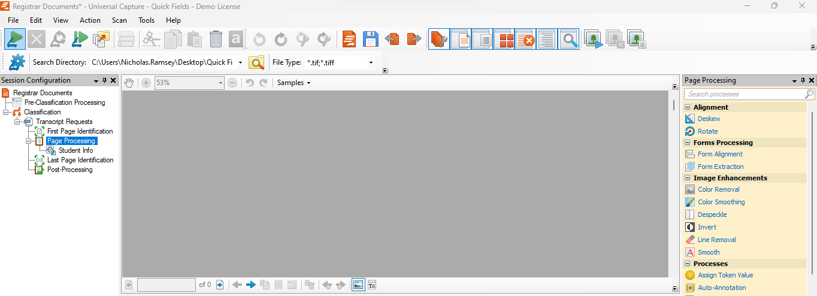Toggle the four orange squares pane icon
This screenshot has width=817, height=296.
[x=504, y=40]
